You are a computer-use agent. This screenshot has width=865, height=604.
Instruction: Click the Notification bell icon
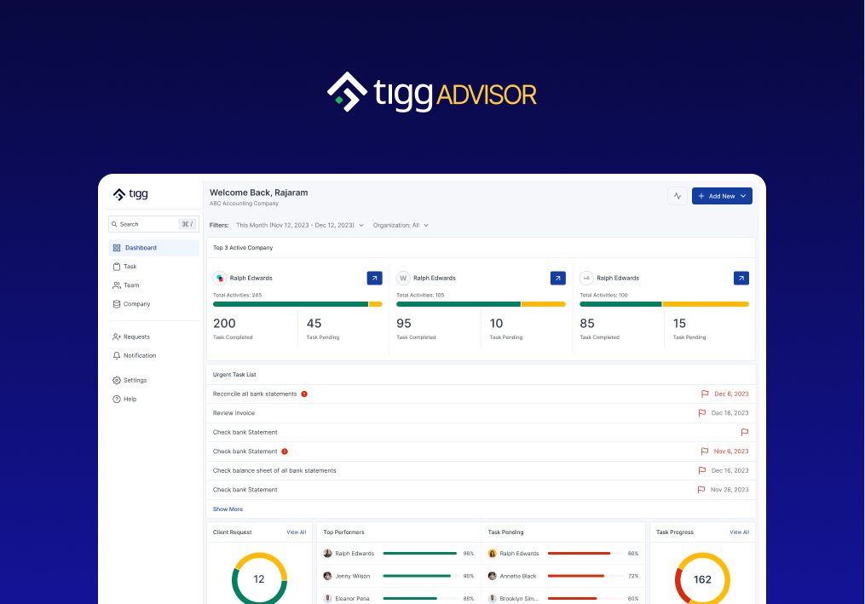(117, 355)
